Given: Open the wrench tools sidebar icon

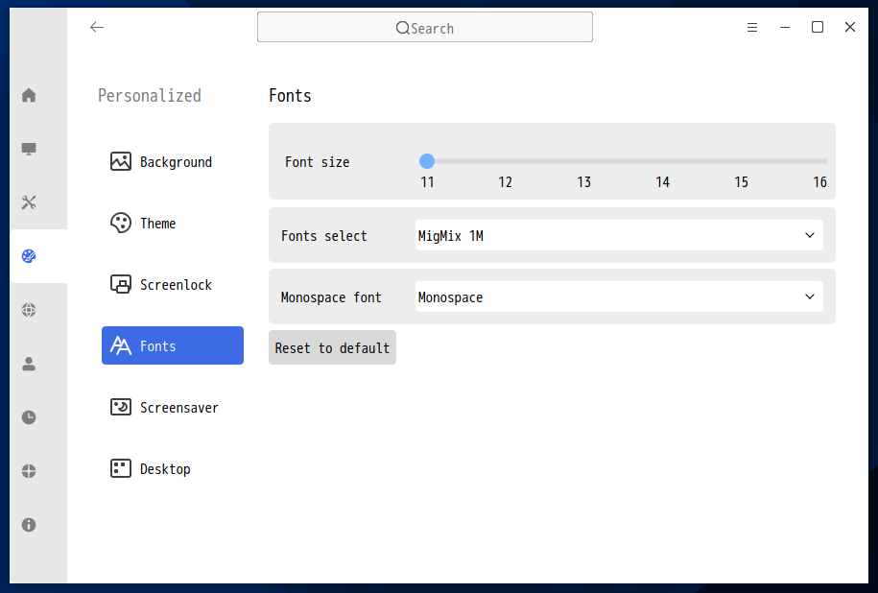Looking at the screenshot, I should [29, 202].
